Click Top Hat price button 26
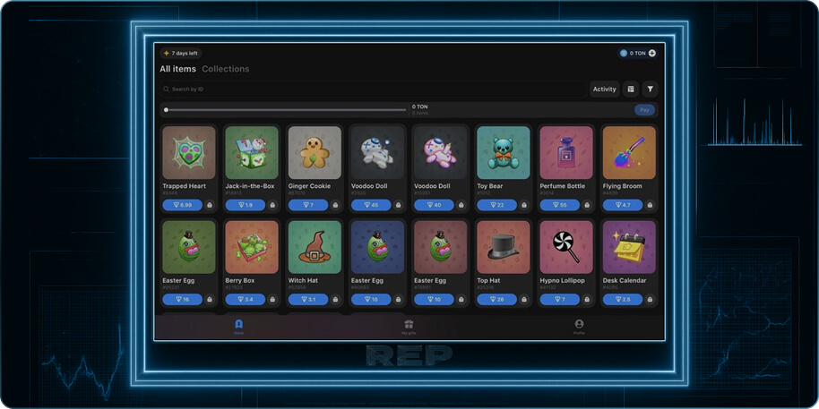819x409 pixels. [x=497, y=300]
